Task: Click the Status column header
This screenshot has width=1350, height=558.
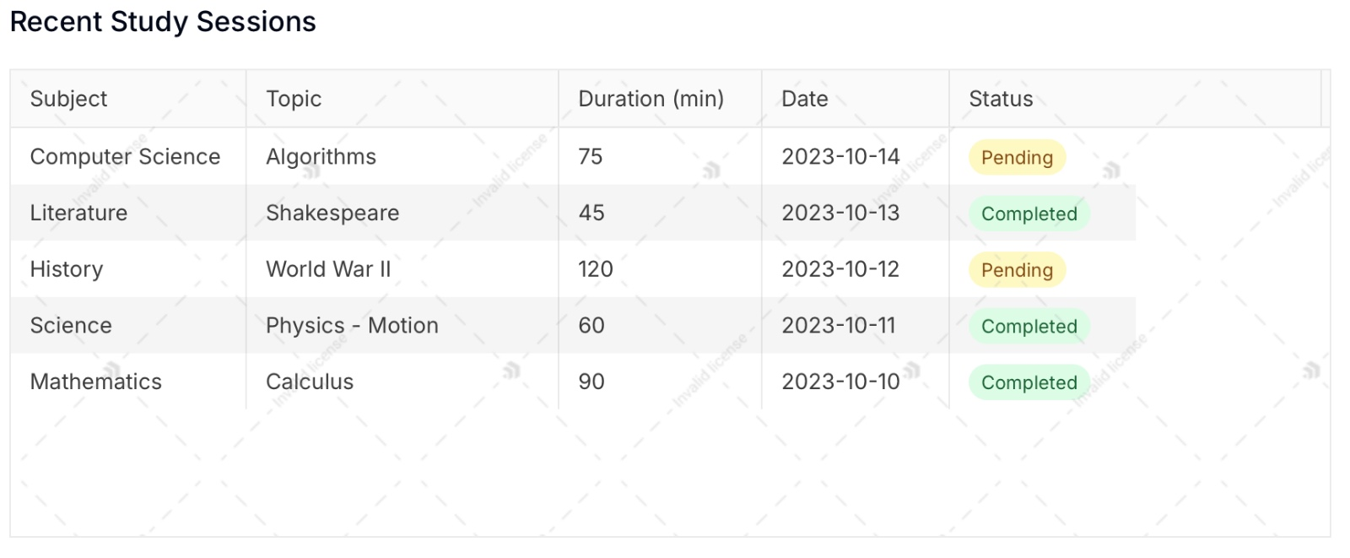Action: (x=1136, y=99)
